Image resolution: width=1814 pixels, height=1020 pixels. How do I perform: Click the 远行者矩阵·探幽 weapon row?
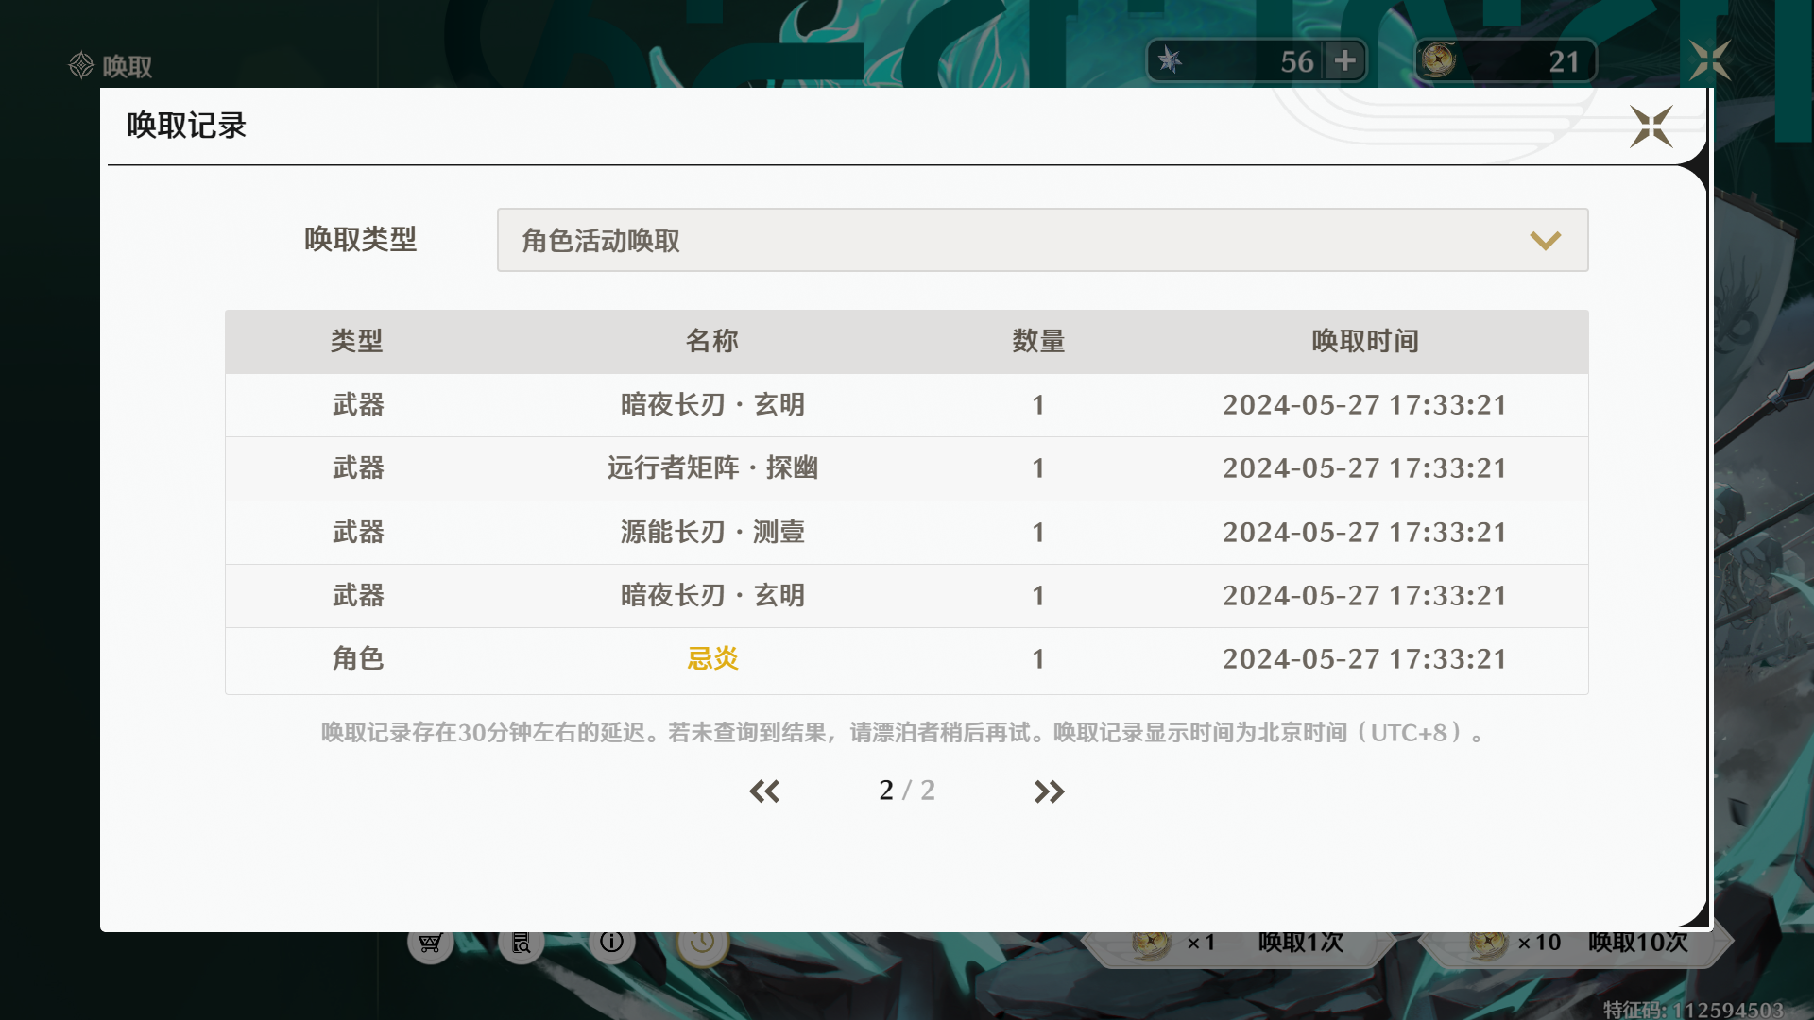(712, 468)
